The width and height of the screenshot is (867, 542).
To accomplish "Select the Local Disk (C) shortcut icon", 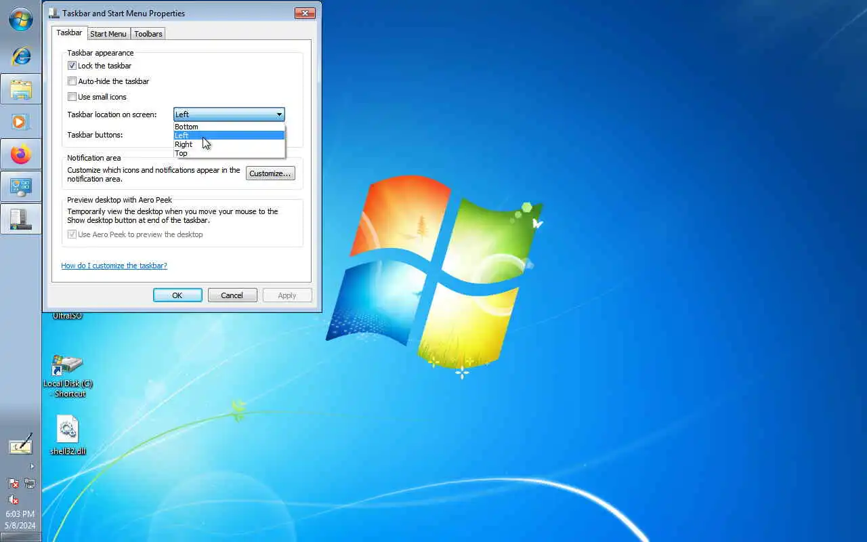I will (68, 375).
